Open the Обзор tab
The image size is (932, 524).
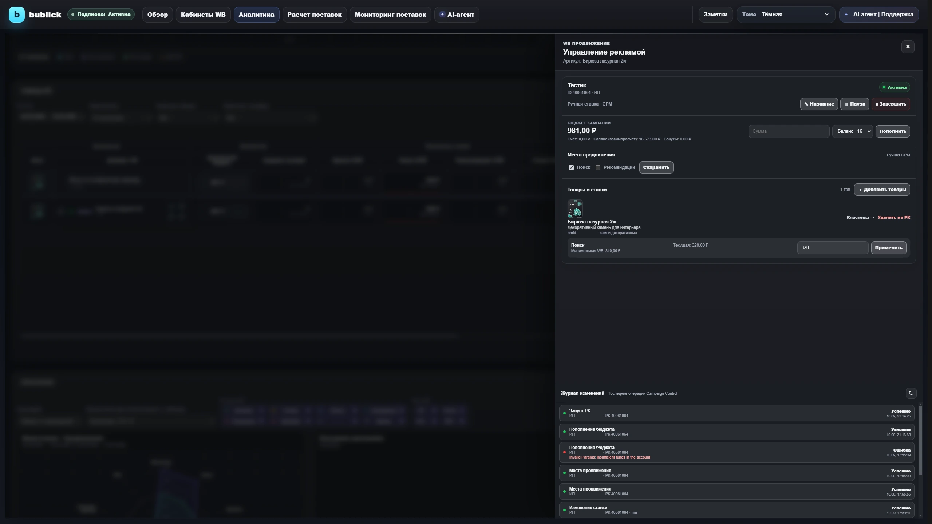pos(157,15)
